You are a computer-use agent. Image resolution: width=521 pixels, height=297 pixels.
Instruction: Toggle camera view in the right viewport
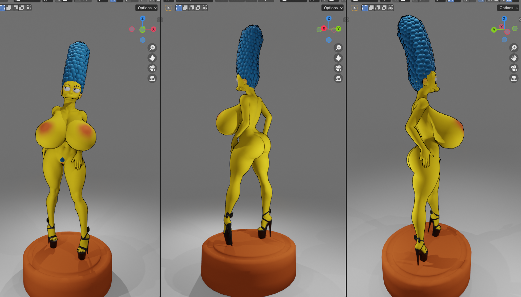514,68
